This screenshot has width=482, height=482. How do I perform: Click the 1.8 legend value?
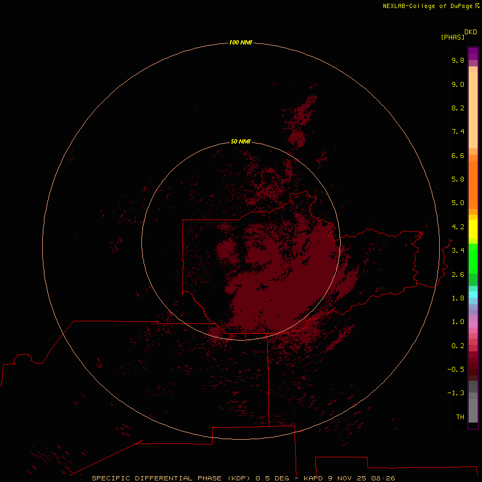point(458,298)
